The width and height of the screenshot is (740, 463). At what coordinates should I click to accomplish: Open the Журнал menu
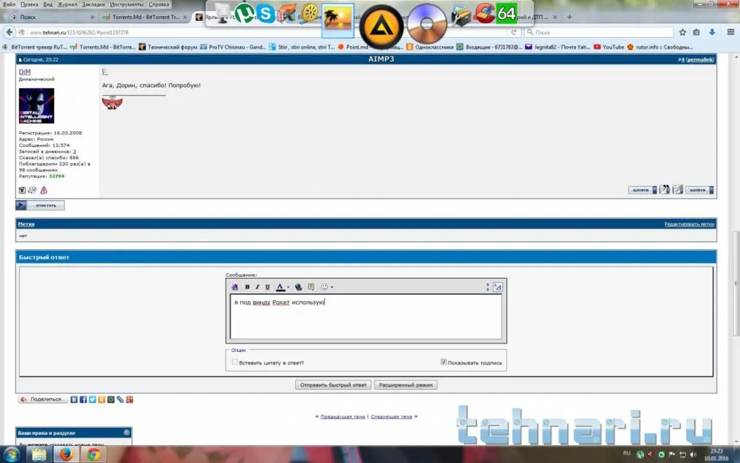[67, 4]
